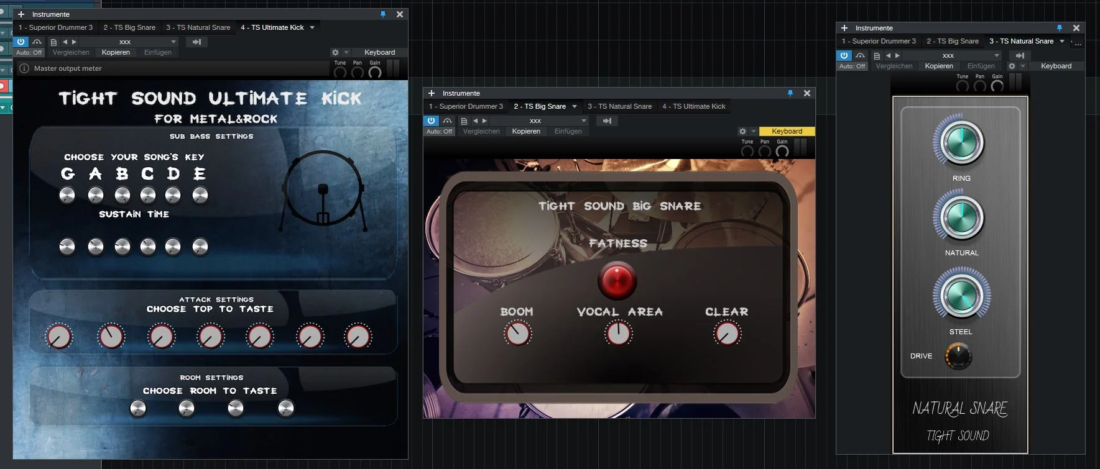This screenshot has height=469, width=1100.
Task: Click the knob under song key E
Action: click(x=200, y=195)
